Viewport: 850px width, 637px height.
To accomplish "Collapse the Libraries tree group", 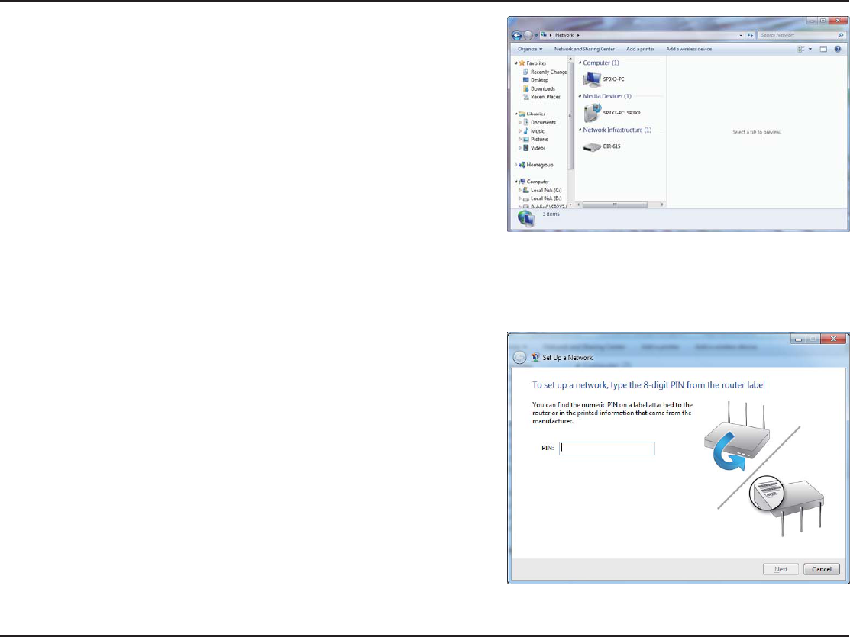I will pyautogui.click(x=516, y=114).
